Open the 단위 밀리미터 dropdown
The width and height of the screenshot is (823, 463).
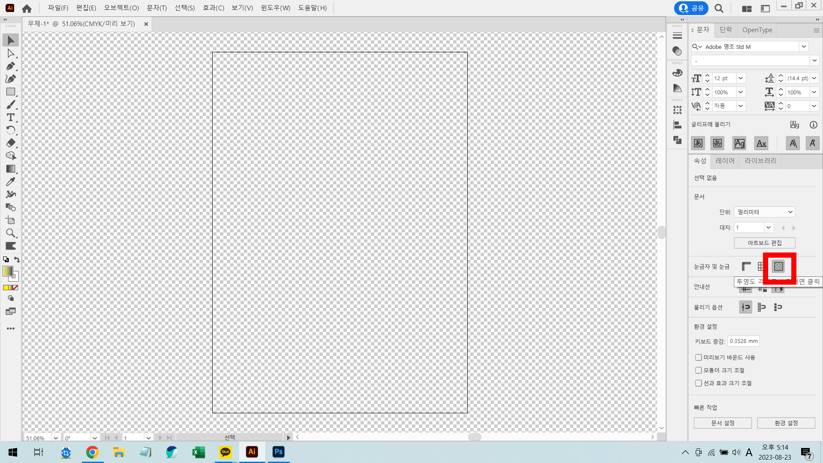click(x=765, y=212)
